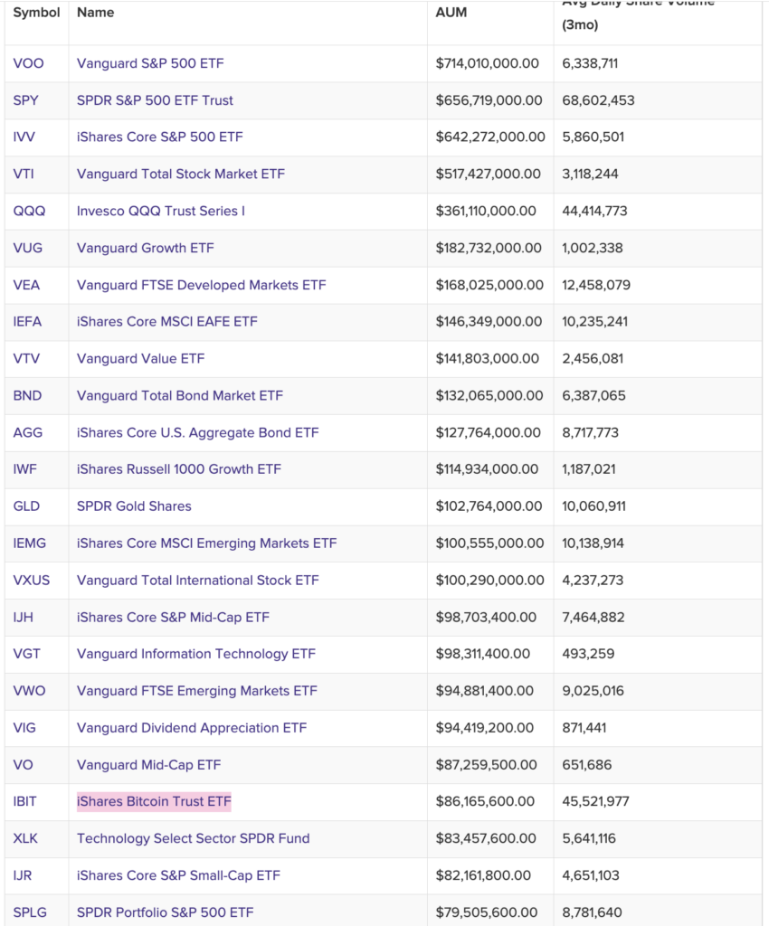
Task: Open the SPLG symbol link
Action: 30,912
